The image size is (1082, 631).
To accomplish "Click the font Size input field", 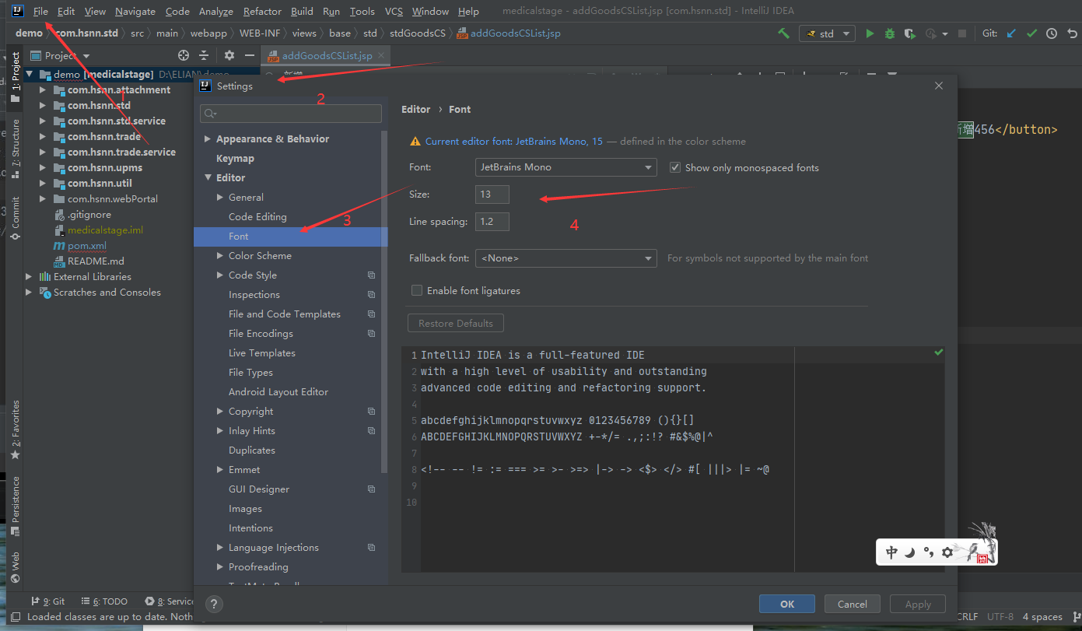I will [x=492, y=195].
